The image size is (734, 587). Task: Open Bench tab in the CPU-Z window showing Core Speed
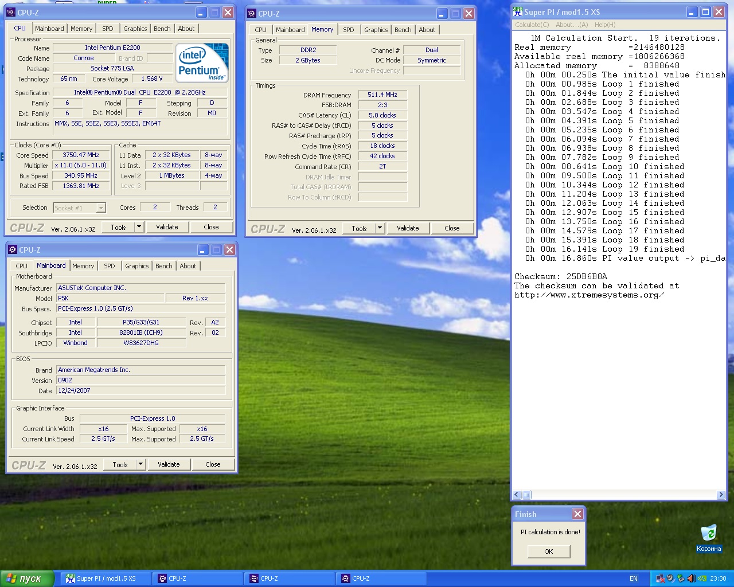point(162,29)
